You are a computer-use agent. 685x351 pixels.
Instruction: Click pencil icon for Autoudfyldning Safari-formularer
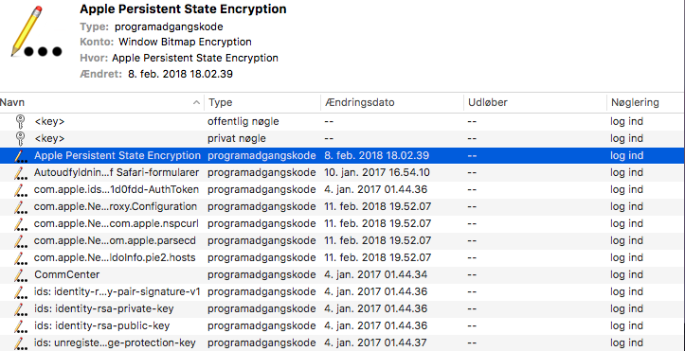(20, 173)
